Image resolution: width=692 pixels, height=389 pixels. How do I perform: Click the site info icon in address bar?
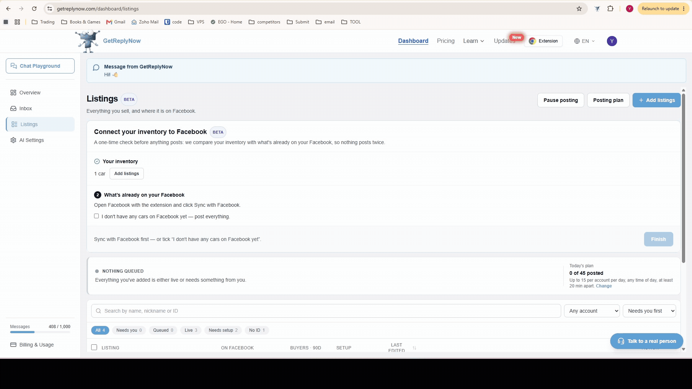tap(50, 9)
